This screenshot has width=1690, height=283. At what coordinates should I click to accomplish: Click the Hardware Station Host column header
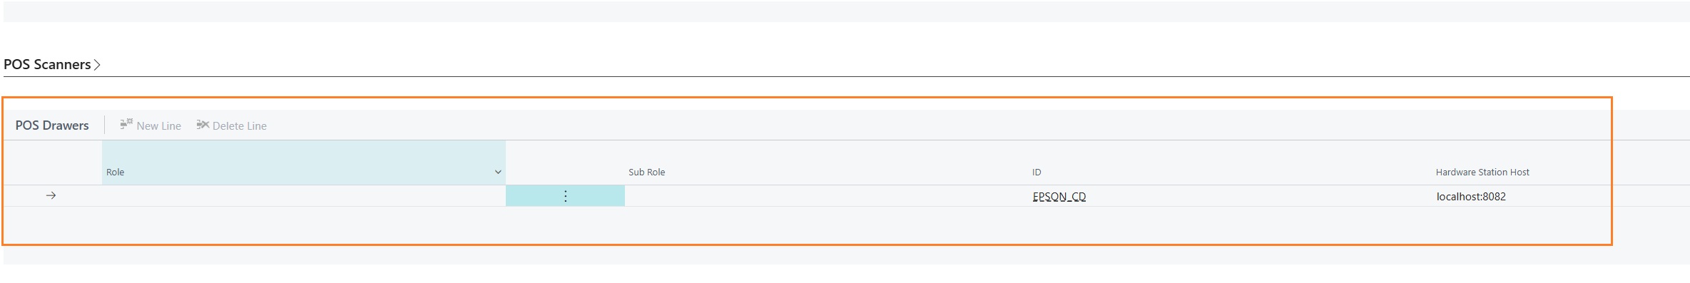pyautogui.click(x=1482, y=173)
